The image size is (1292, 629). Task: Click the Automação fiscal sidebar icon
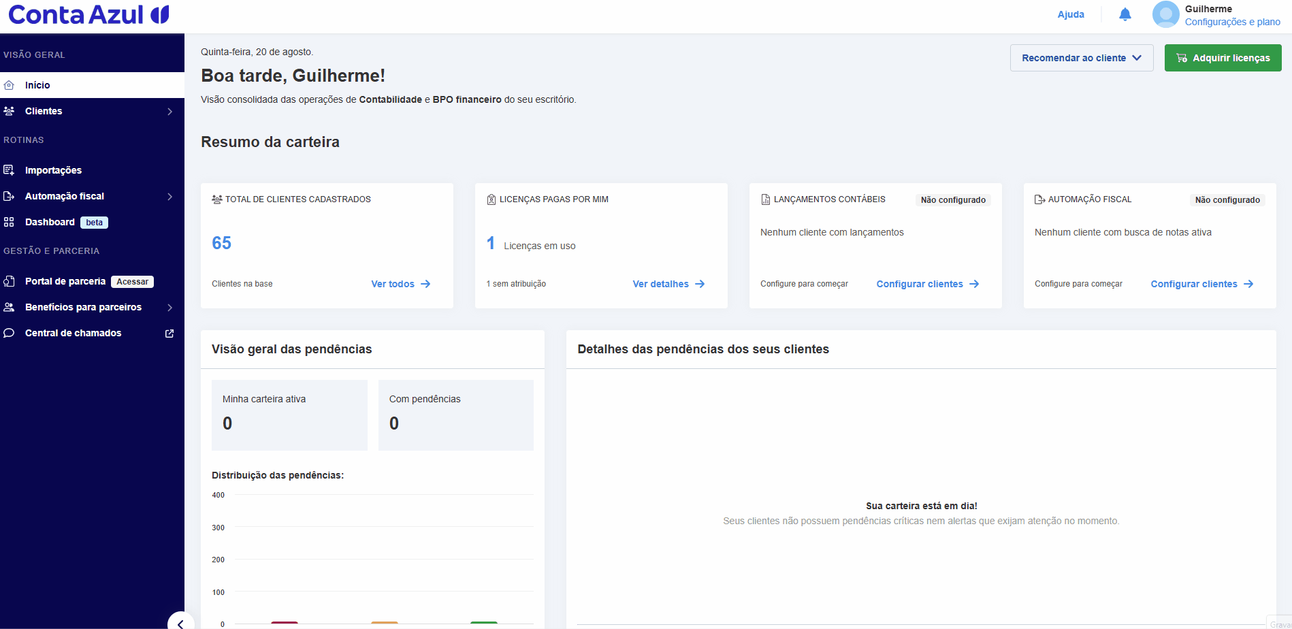click(x=9, y=196)
